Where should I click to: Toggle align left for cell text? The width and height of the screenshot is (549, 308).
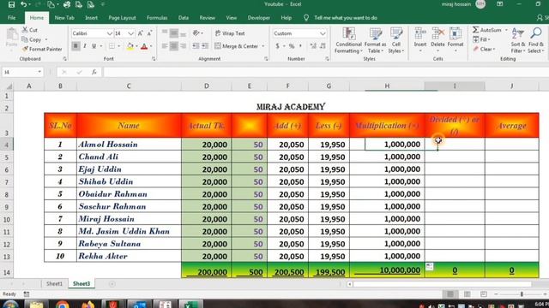pos(165,46)
